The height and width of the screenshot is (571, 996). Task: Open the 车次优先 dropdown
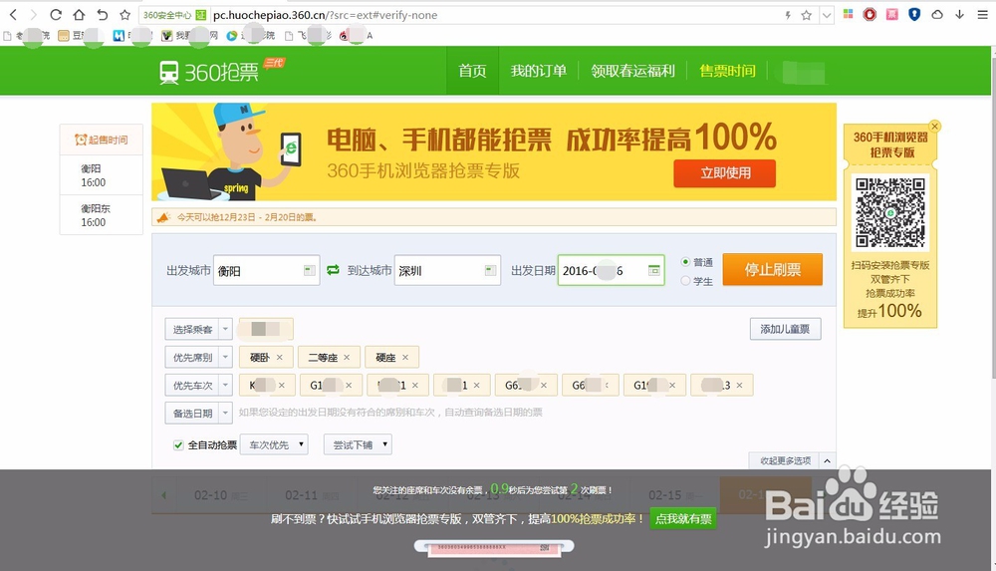[274, 444]
